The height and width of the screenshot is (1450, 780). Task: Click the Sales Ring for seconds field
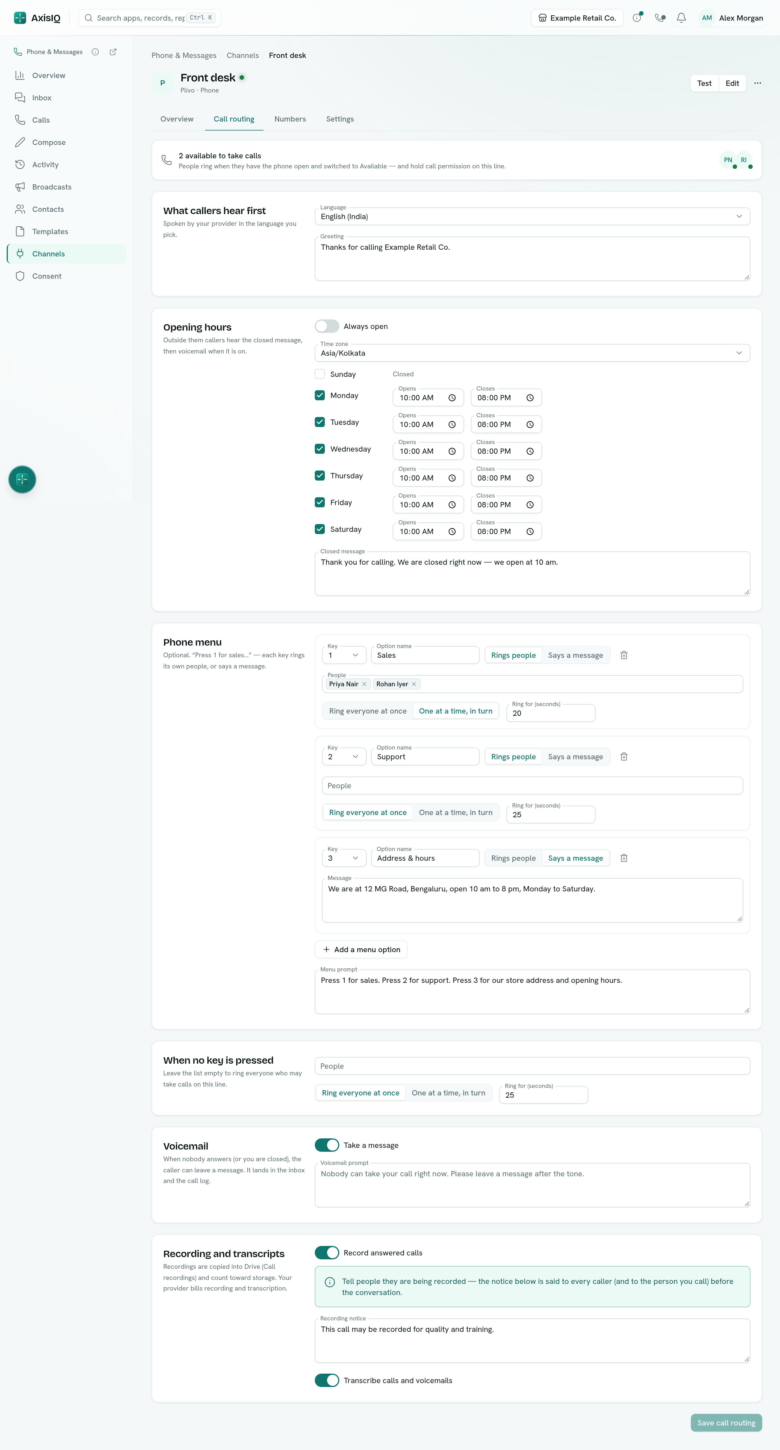click(550, 713)
